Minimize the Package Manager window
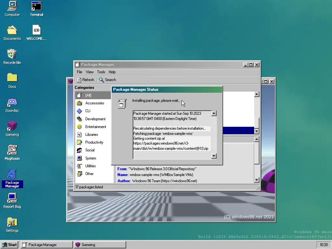The width and height of the screenshot is (332, 249). (245, 65)
